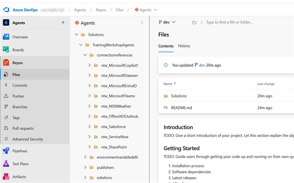This screenshot has width=294, height=183.
Task: Open README.md in the file list
Action: tap(181, 108)
